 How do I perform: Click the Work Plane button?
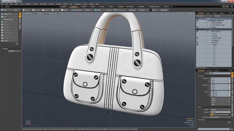pos(132,10)
